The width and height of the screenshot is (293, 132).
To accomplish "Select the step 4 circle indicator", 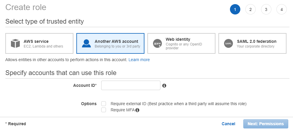I will [281, 9].
